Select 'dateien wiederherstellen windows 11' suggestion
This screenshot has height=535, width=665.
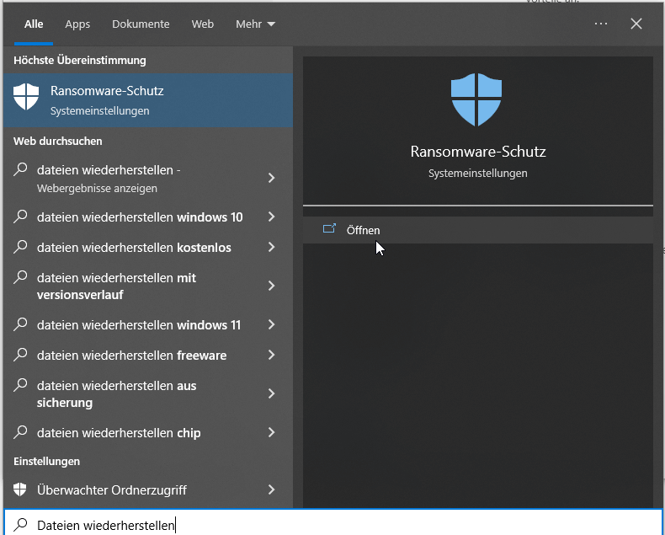[148, 325]
